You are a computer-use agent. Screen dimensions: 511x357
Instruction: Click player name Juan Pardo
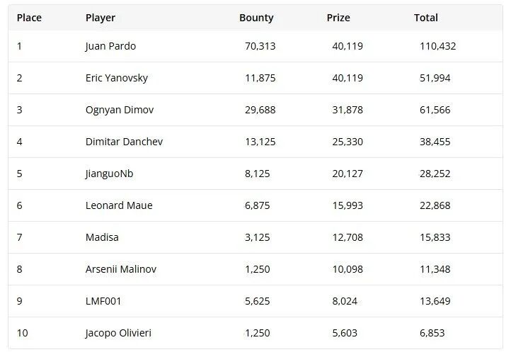click(110, 46)
